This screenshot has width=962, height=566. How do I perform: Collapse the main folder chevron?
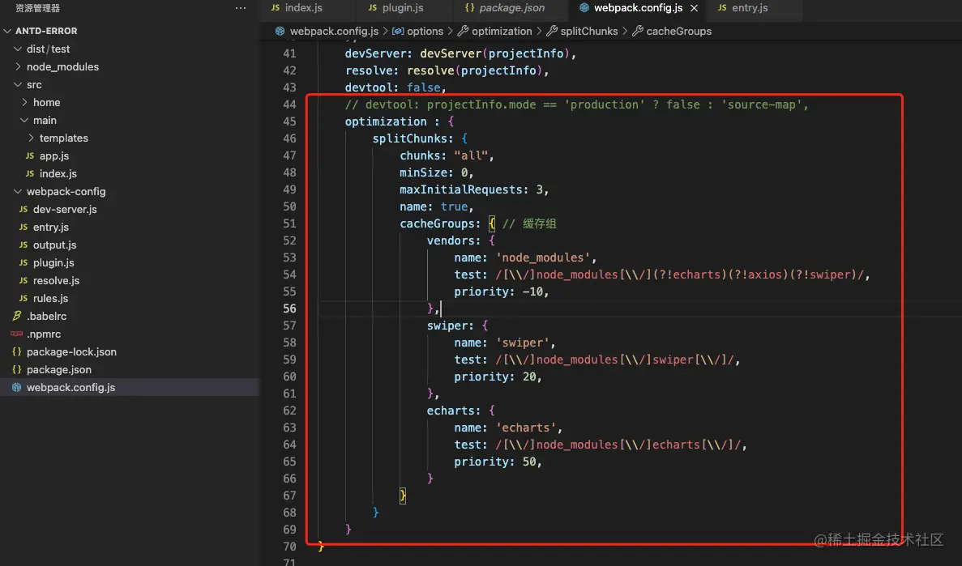click(x=24, y=120)
